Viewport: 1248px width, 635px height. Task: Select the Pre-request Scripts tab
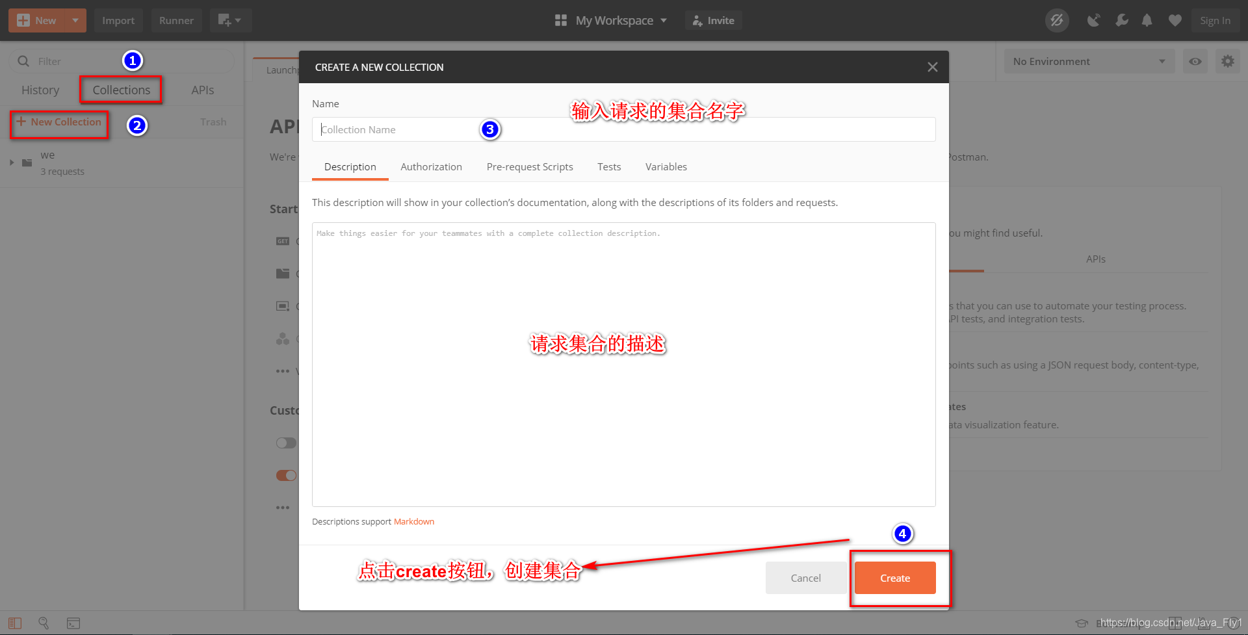530,167
